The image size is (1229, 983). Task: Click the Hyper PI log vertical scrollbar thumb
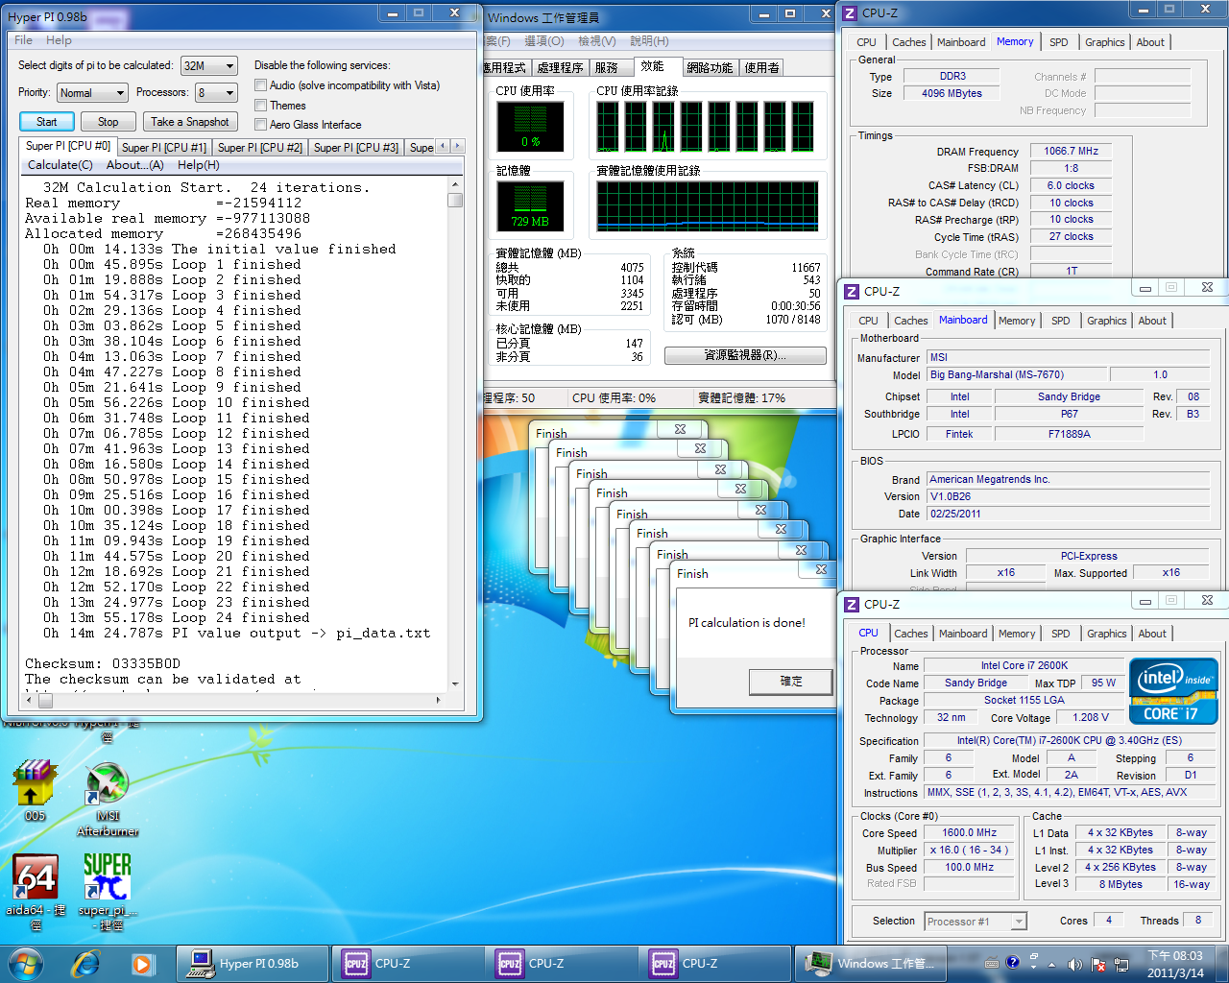455,200
